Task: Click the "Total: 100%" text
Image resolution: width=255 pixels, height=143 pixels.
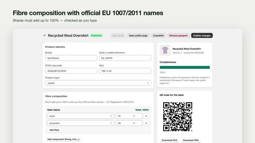Action: click(x=142, y=110)
